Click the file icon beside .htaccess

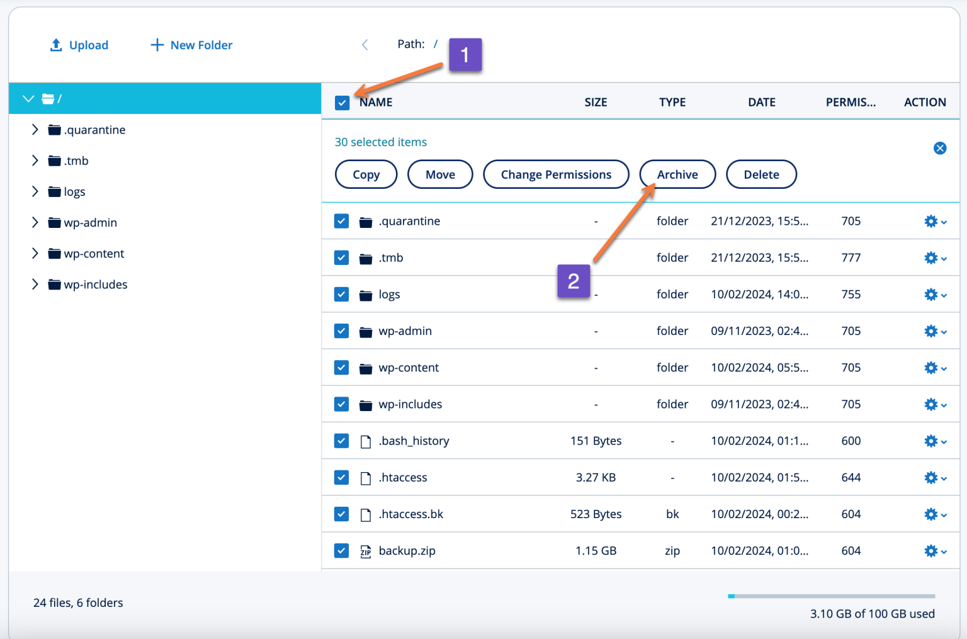366,477
